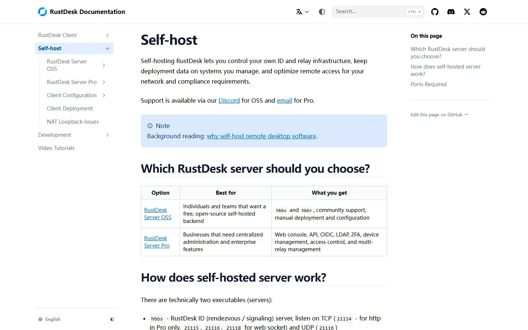Expand the RustDesk Server OSS chevron
This screenshot has height=330, width=528.
tap(104, 65)
